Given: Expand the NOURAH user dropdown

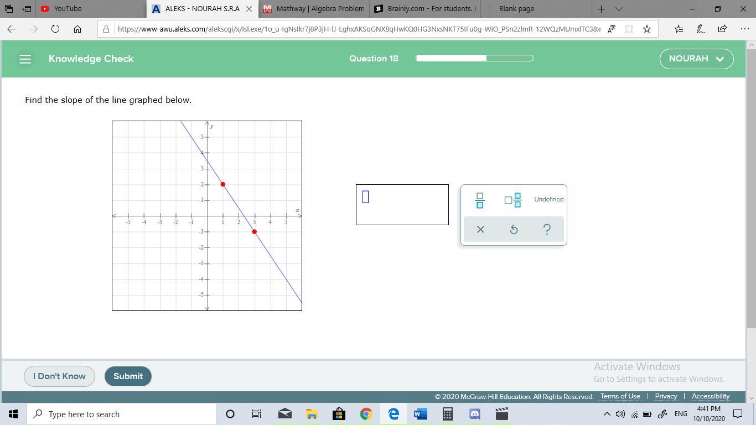Looking at the screenshot, I should coord(696,59).
